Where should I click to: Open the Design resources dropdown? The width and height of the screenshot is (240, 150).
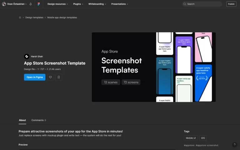coord(57,4)
